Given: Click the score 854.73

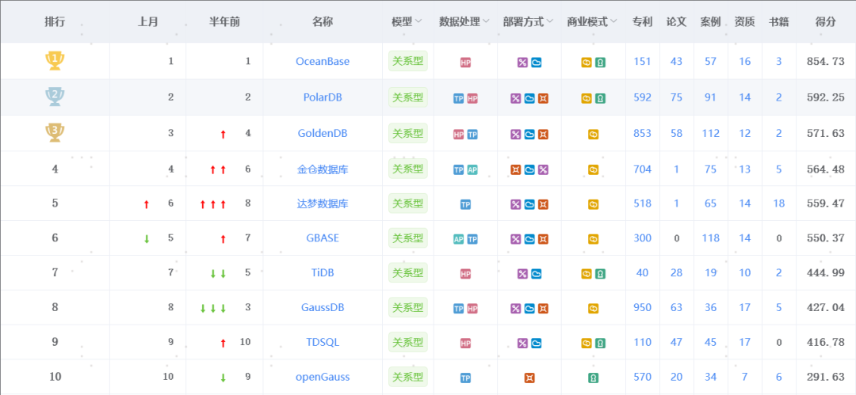Looking at the screenshot, I should pyautogui.click(x=825, y=61).
